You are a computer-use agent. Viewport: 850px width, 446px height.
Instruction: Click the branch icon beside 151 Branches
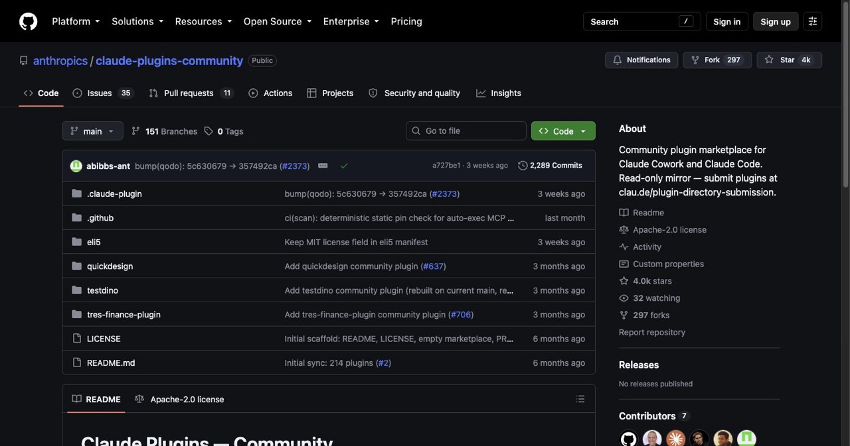point(135,131)
